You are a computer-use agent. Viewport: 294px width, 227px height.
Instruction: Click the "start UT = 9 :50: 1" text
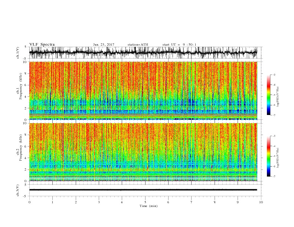179,45
